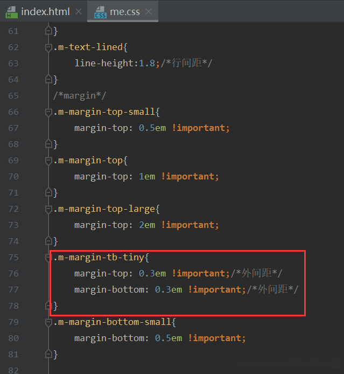Click the .m-margin-top{ selector on line 69

[x=90, y=161]
